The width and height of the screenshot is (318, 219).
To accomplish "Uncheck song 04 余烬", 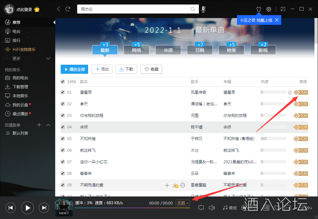I will [x=63, y=127].
